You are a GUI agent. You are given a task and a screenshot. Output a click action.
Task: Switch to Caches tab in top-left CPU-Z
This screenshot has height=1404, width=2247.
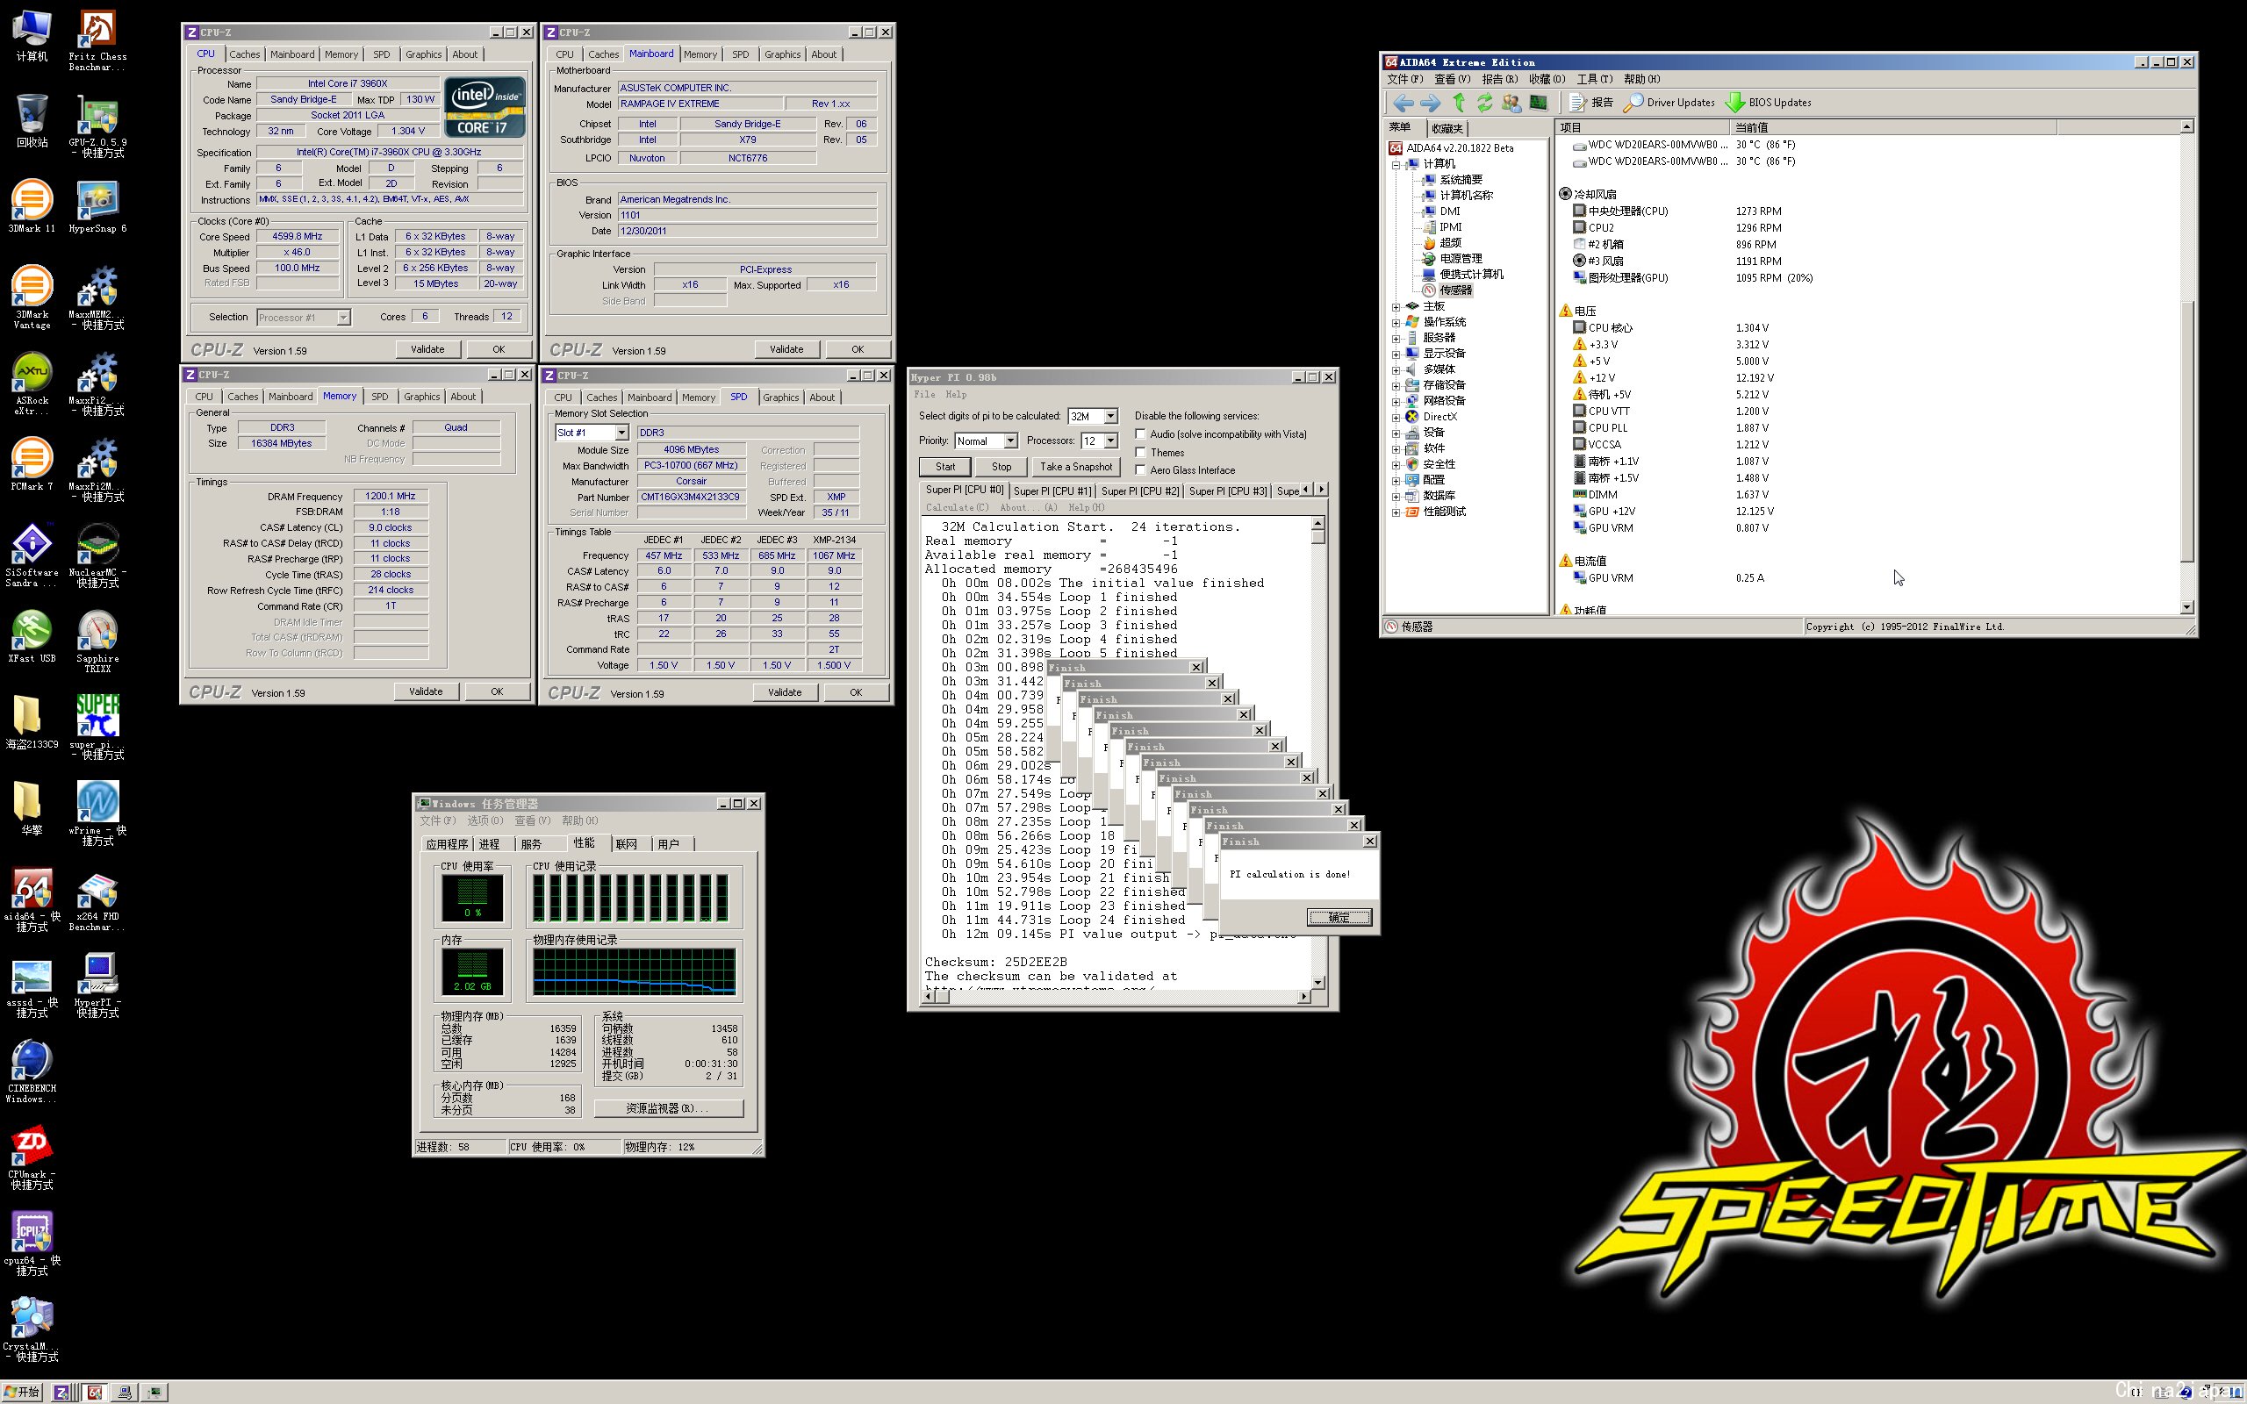[x=244, y=54]
